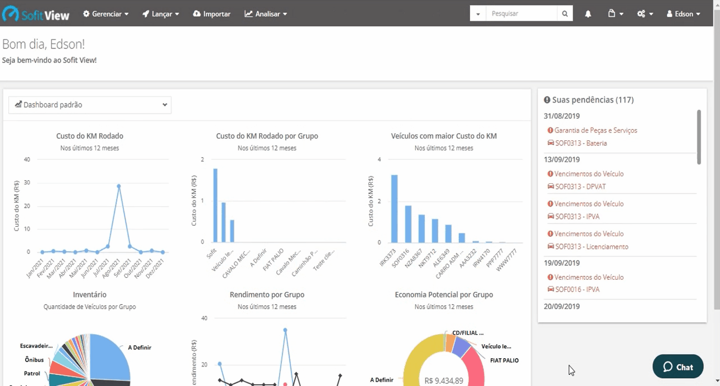Click the Sofit View logo
The width and height of the screenshot is (720, 386).
click(36, 13)
